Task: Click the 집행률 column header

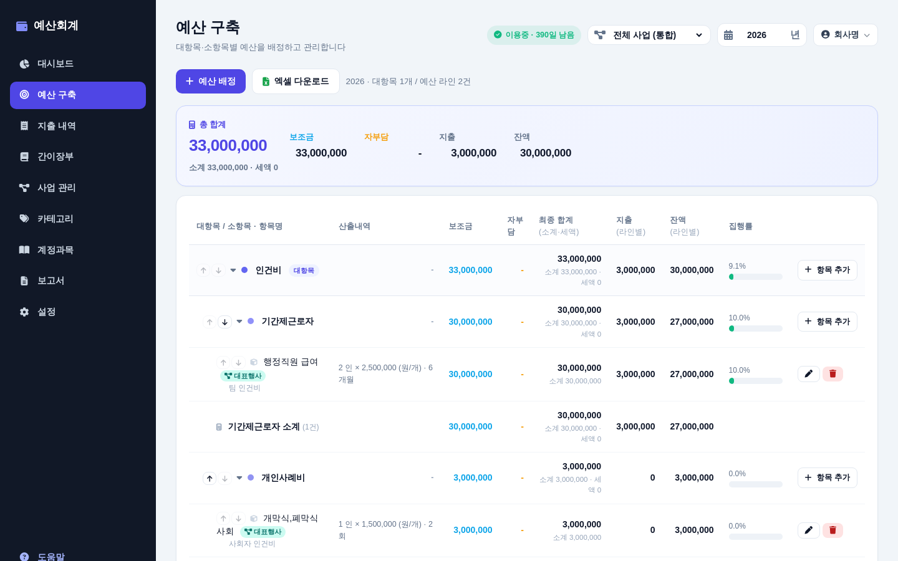Action: pos(740,226)
